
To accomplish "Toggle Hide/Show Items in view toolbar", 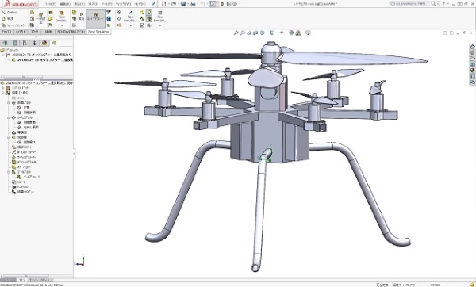I will pos(282,33).
